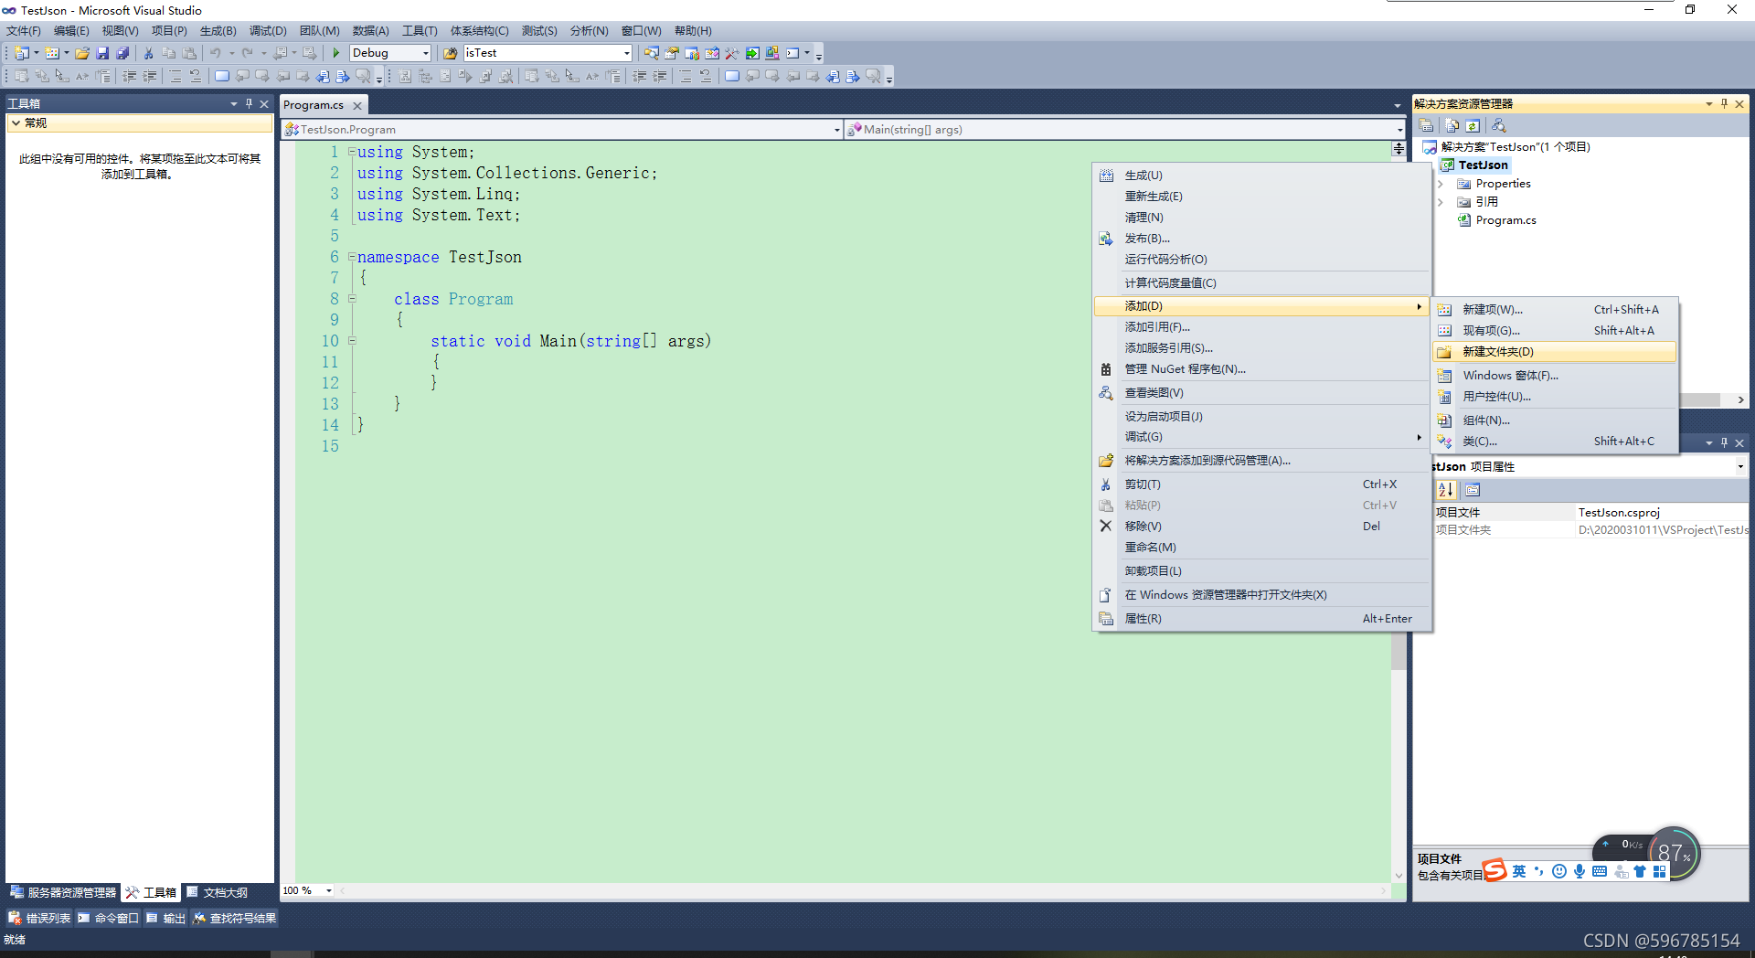Open the 调试(D) menu in the menu bar
This screenshot has width=1755, height=958.
[268, 30]
